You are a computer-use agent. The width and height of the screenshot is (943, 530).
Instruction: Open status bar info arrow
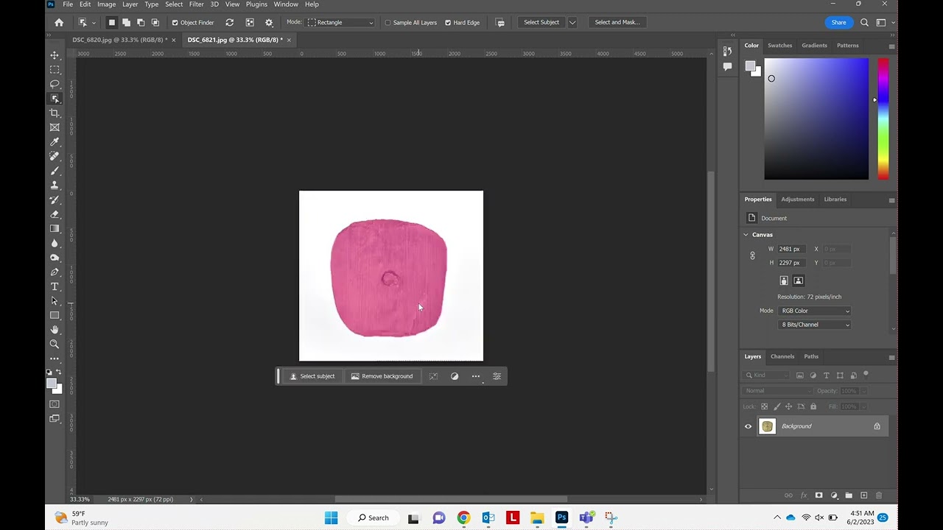[x=191, y=499]
